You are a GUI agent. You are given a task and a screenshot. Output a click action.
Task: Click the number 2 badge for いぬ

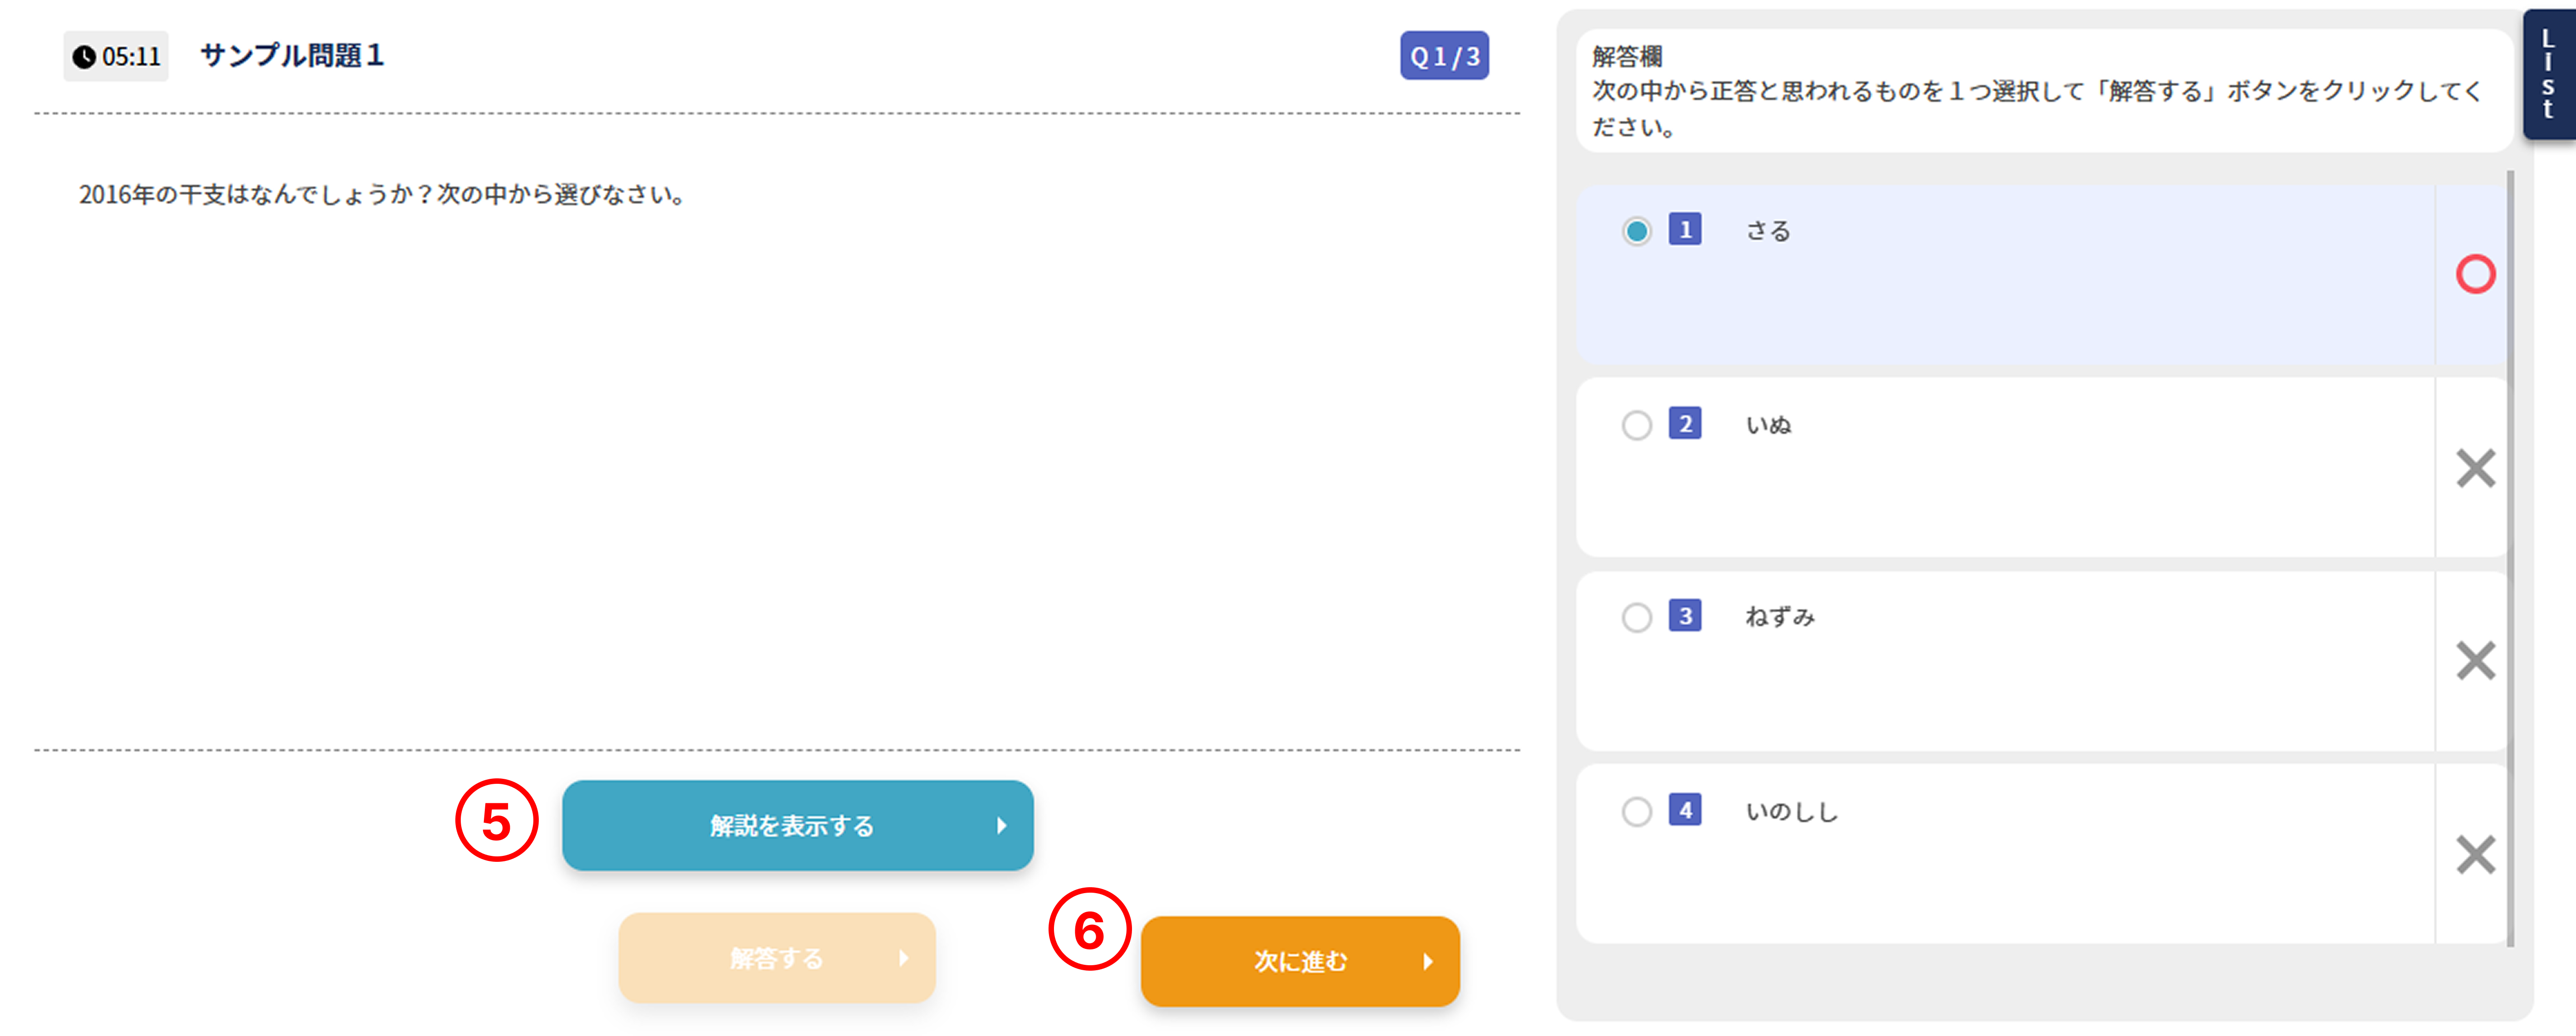tap(1685, 423)
